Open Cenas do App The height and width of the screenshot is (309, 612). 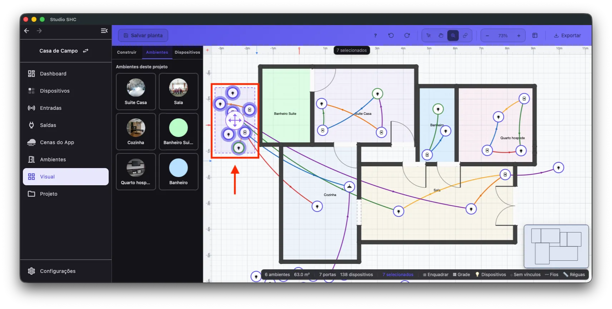coord(66,142)
